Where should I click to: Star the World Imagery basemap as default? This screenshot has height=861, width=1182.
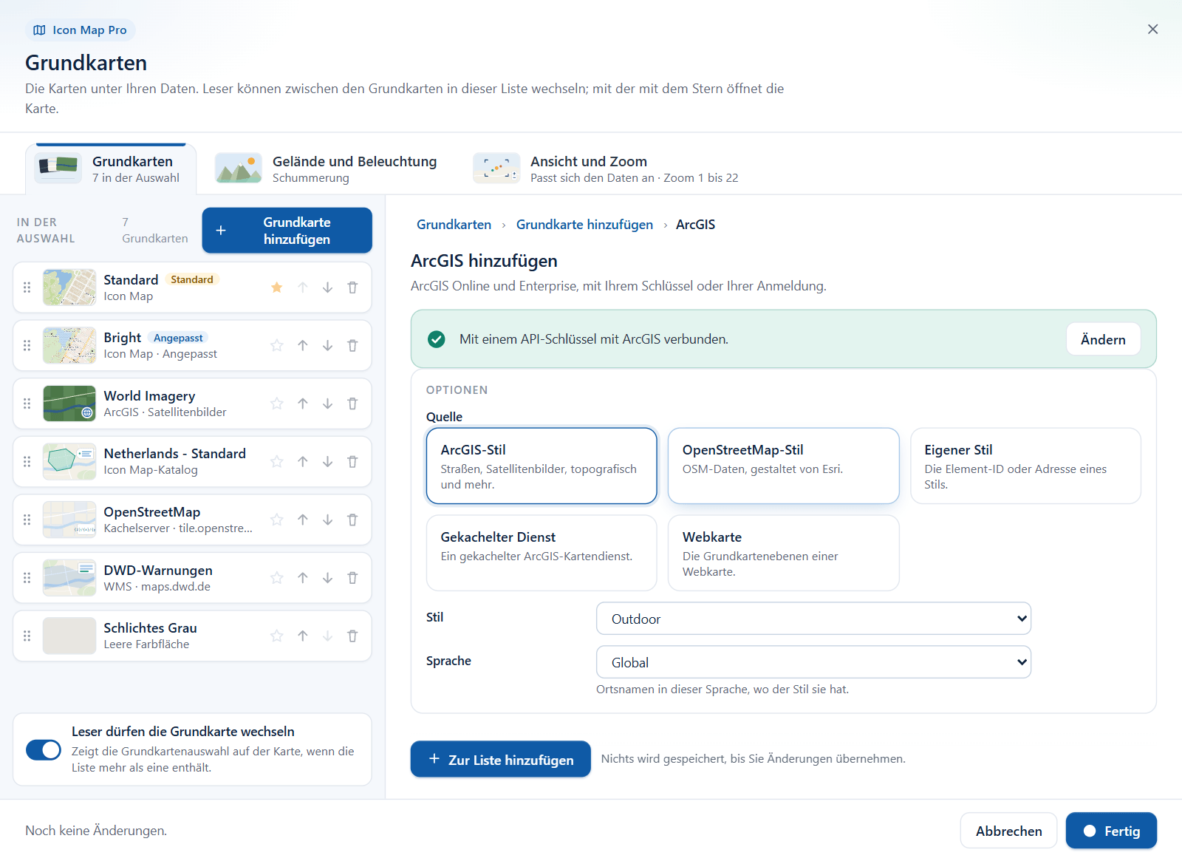pyautogui.click(x=277, y=404)
